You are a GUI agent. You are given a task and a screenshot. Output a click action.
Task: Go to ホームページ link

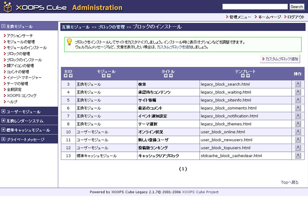point(269,17)
